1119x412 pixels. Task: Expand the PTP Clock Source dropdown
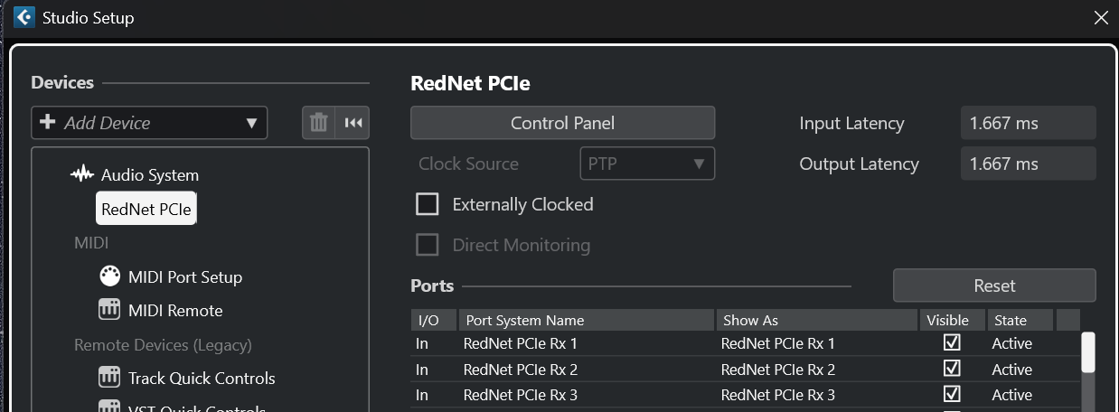click(646, 164)
